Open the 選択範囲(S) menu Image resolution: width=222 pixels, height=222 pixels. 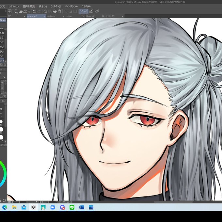tap(29, 7)
